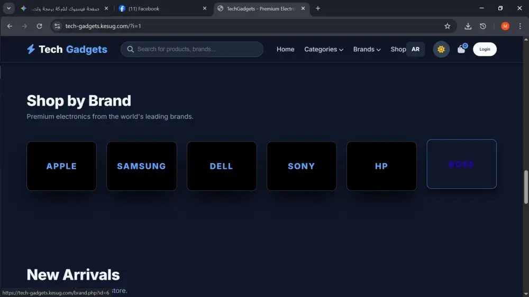Expand the Brands dropdown menu
The image size is (529, 297).
pos(367,49)
